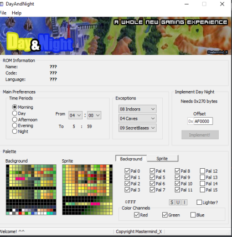
Task: Switch to the Sprite palette tab
Action: tap(162, 158)
